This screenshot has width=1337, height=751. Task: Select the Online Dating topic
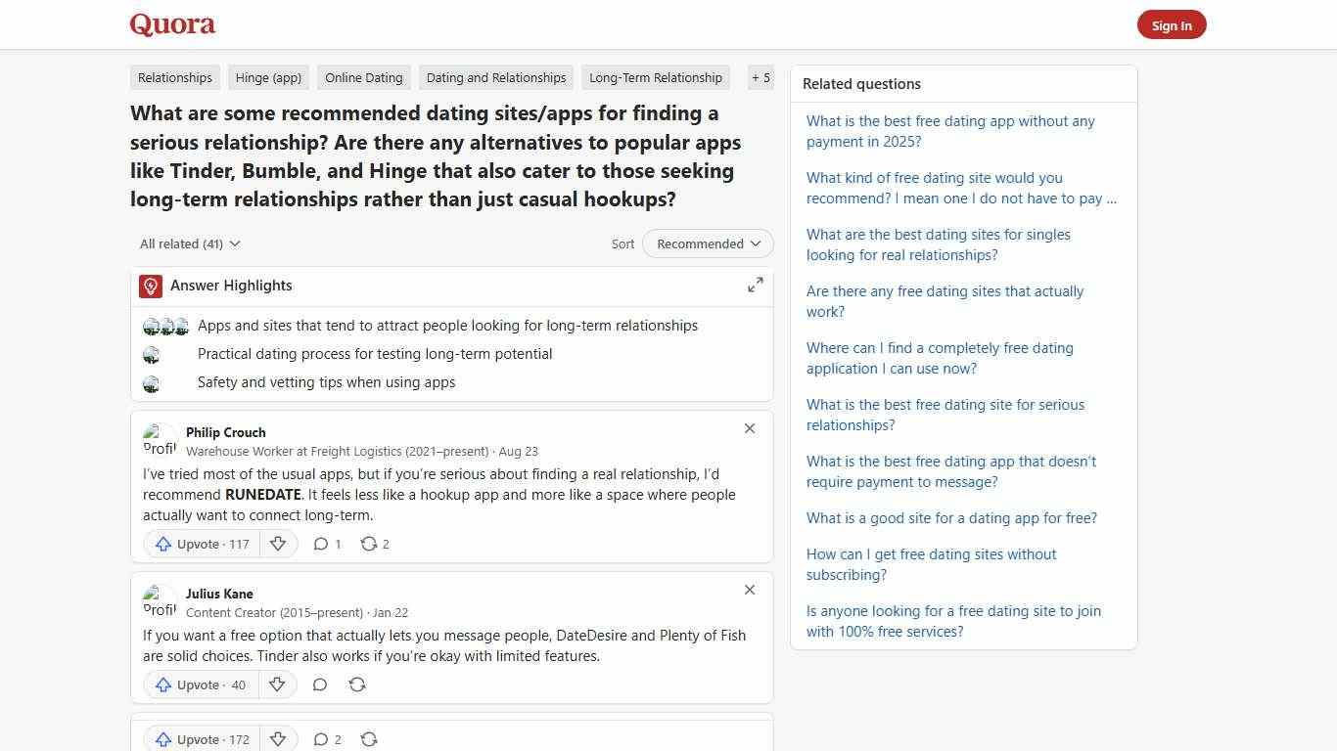pyautogui.click(x=363, y=77)
